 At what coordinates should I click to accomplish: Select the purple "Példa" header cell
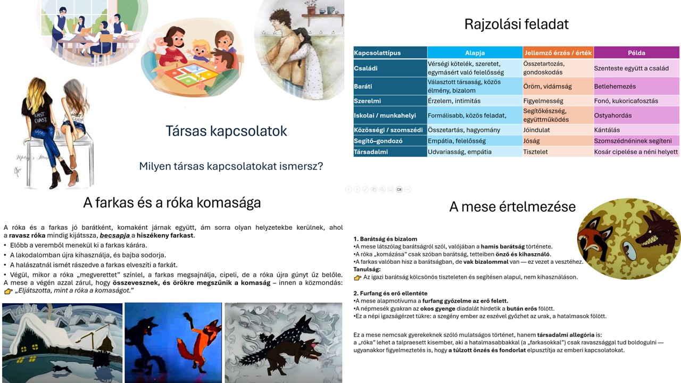[636, 53]
